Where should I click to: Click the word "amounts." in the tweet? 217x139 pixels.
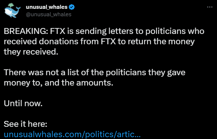click(x=95, y=83)
